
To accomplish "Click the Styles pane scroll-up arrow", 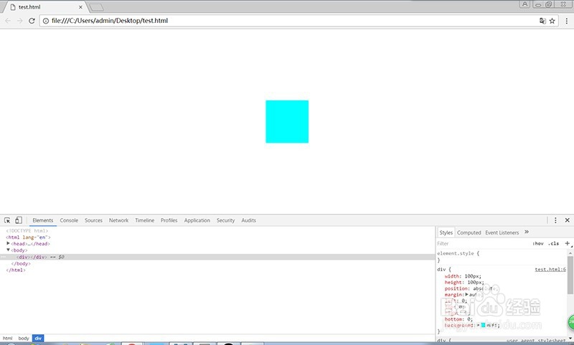I will (x=570, y=252).
